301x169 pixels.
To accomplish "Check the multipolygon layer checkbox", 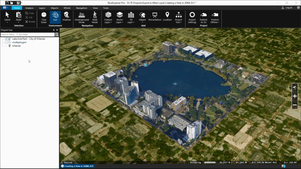I will (x=6, y=42).
